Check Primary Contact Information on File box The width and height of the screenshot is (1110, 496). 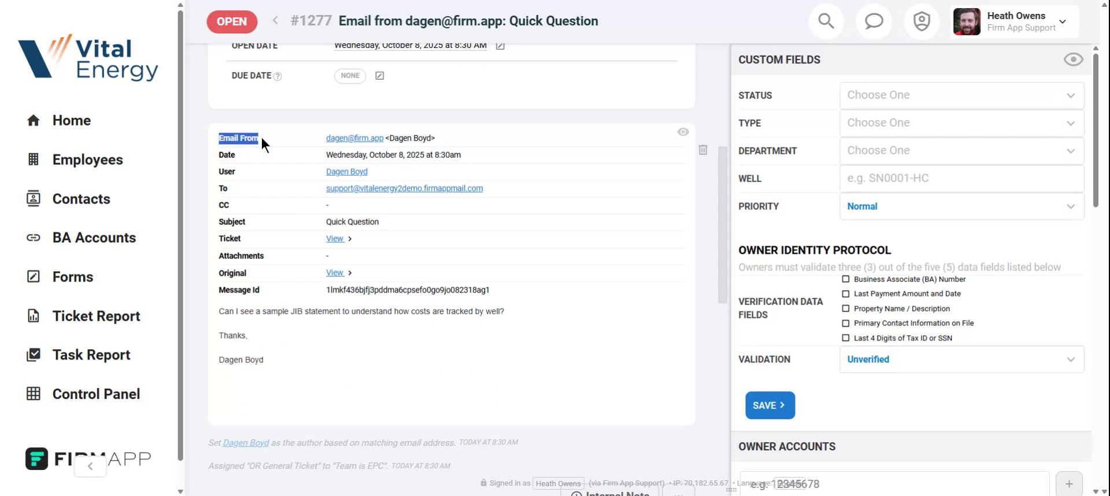click(846, 323)
